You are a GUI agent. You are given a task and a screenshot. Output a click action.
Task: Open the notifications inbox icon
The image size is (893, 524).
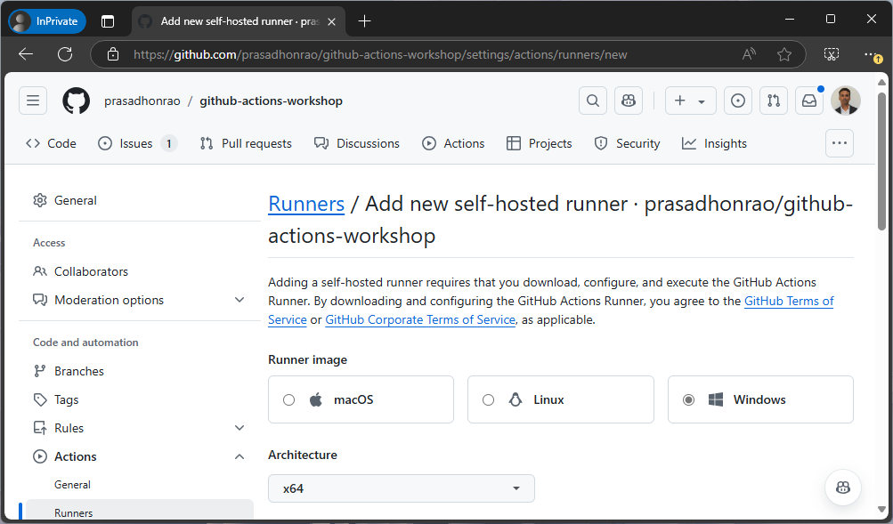(809, 101)
